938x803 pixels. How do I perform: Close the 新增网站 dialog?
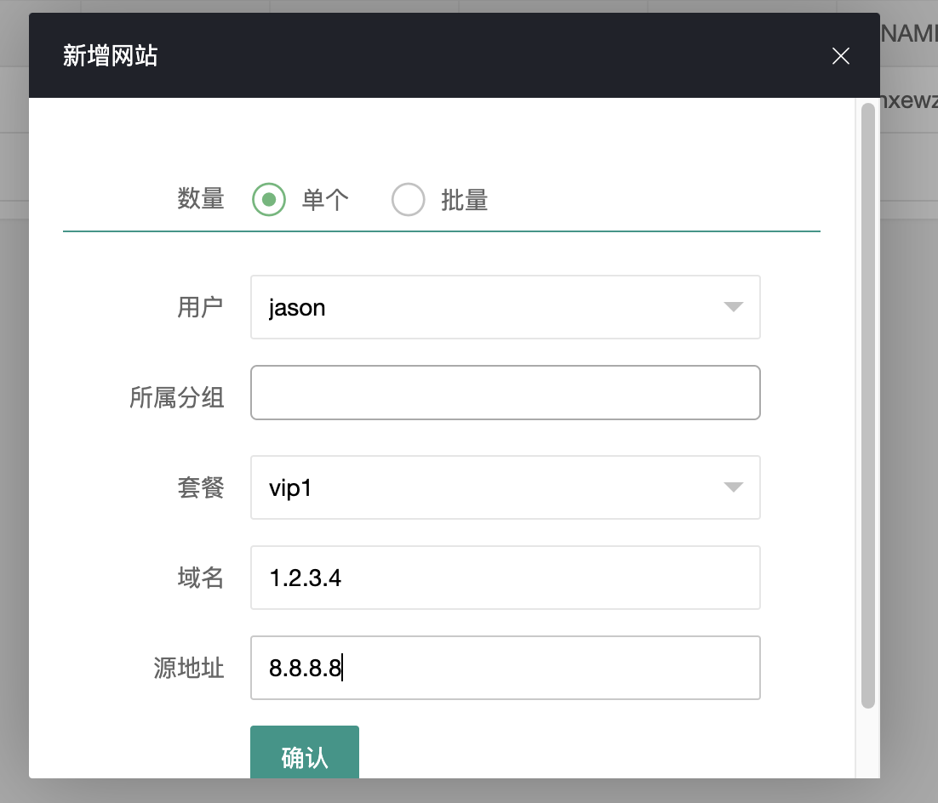tap(840, 56)
